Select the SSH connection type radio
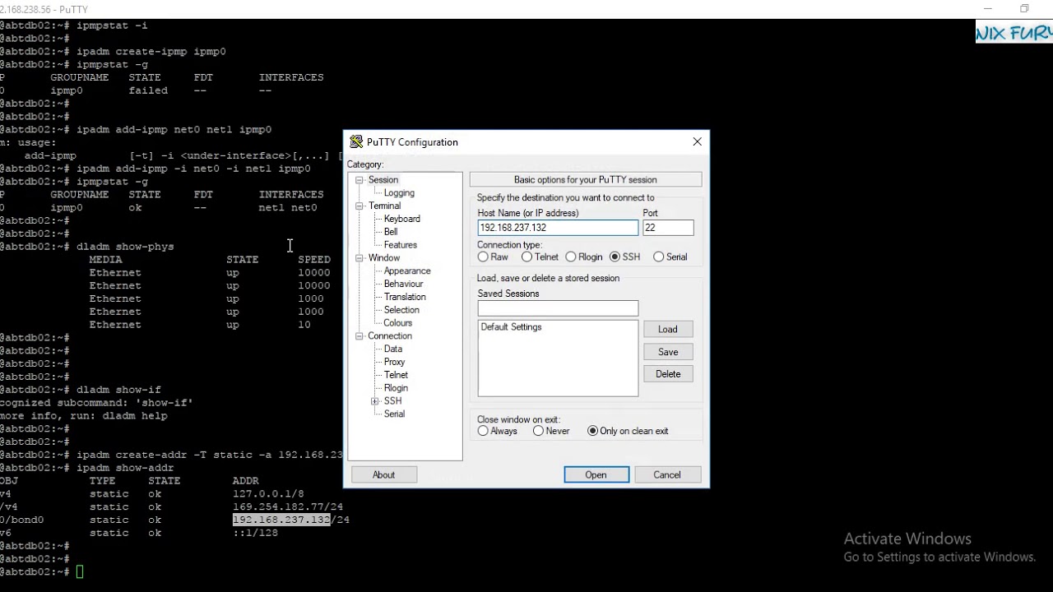Image resolution: width=1053 pixels, height=592 pixels. point(615,257)
